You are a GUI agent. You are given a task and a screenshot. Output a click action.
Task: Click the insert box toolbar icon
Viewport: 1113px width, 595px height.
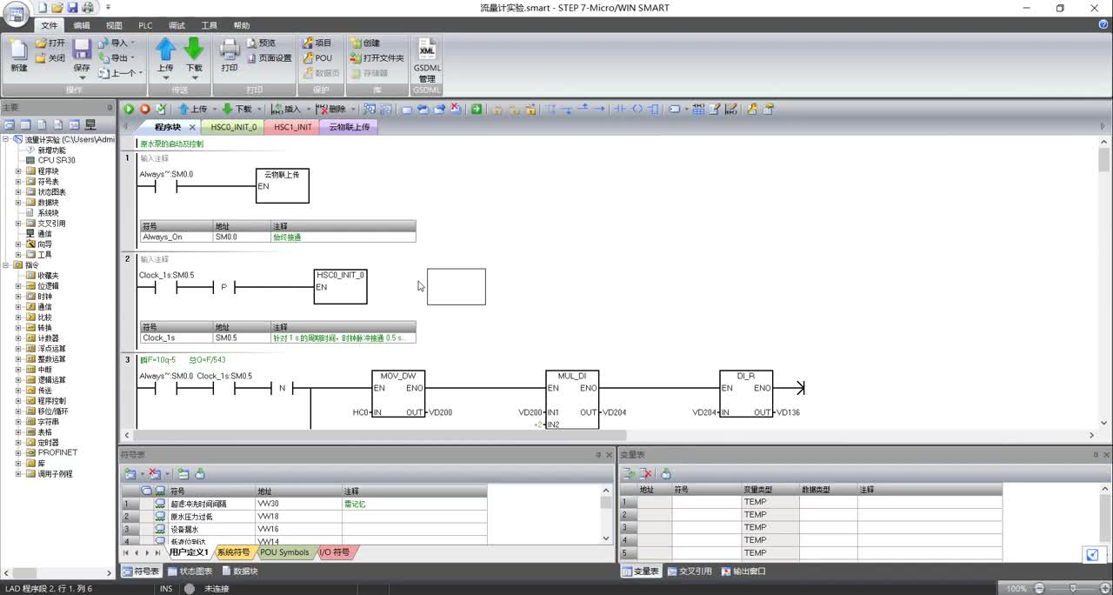[653, 109]
